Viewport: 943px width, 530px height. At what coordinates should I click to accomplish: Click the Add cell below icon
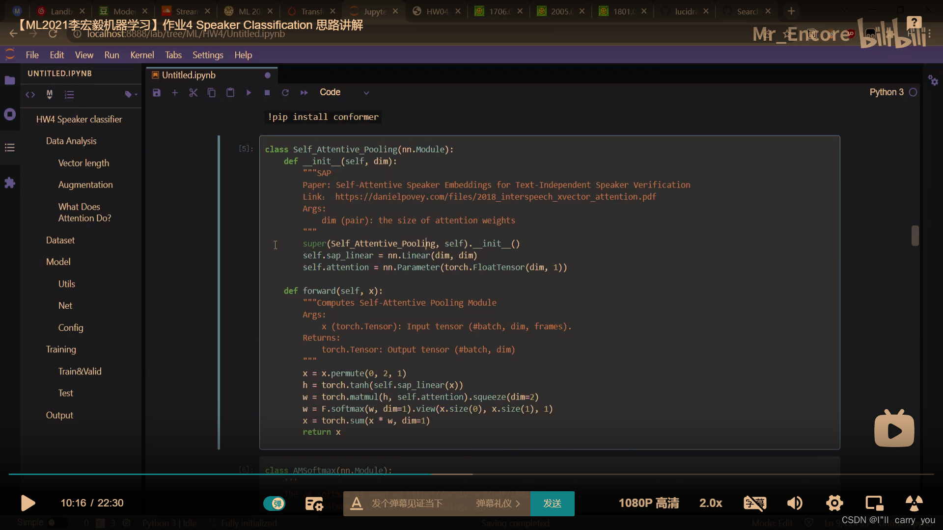[x=175, y=92]
